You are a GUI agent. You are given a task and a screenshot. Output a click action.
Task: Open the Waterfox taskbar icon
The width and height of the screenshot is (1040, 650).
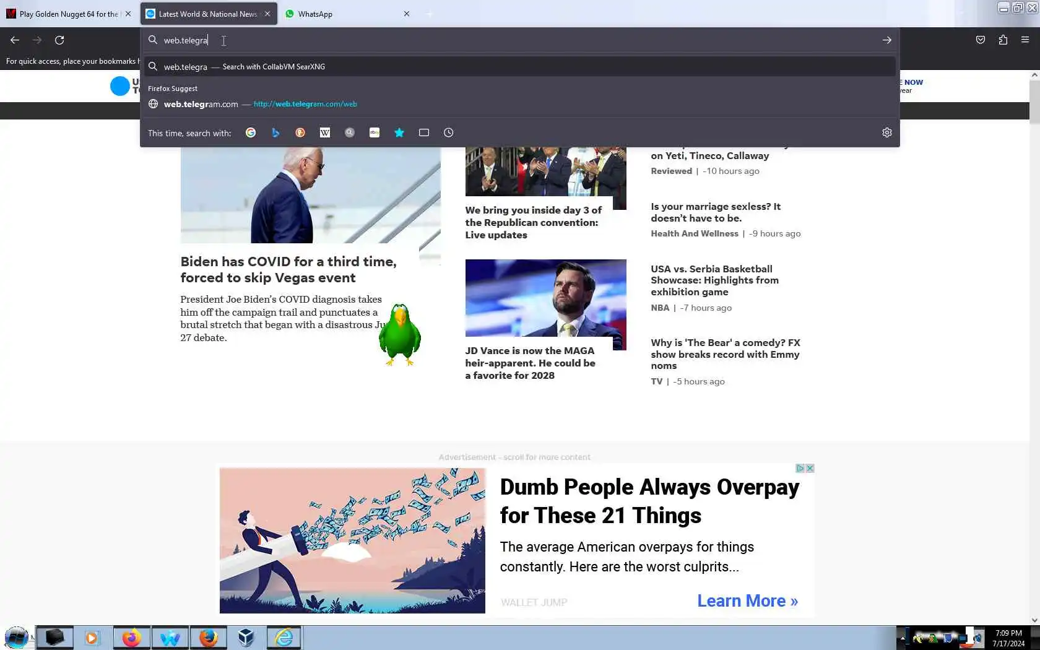(x=170, y=638)
